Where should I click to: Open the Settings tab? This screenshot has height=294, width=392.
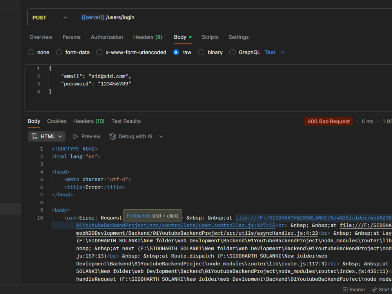[238, 37]
